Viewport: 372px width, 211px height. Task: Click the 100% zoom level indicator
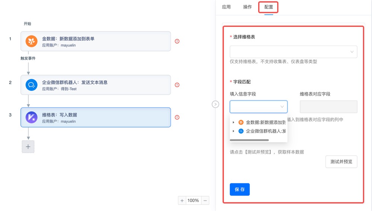(193, 201)
